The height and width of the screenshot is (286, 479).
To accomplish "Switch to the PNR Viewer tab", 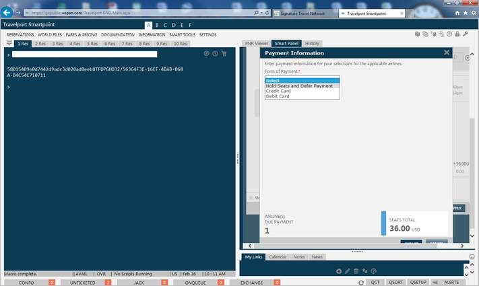I will click(x=256, y=43).
